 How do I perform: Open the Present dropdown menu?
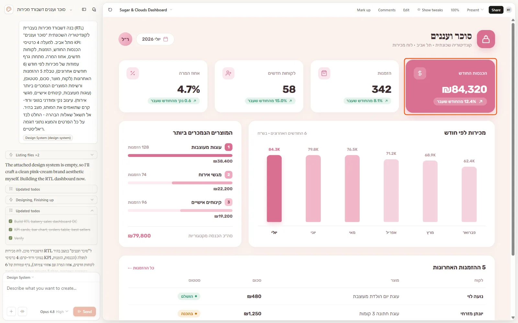[x=475, y=10]
